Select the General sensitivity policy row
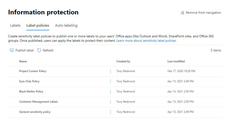The height and width of the screenshot is (123, 228). pos(115,112)
